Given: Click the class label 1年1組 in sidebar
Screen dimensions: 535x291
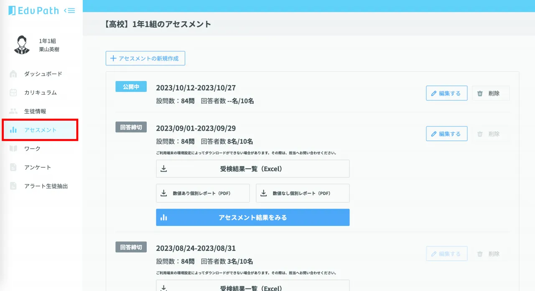Looking at the screenshot, I should click(47, 41).
